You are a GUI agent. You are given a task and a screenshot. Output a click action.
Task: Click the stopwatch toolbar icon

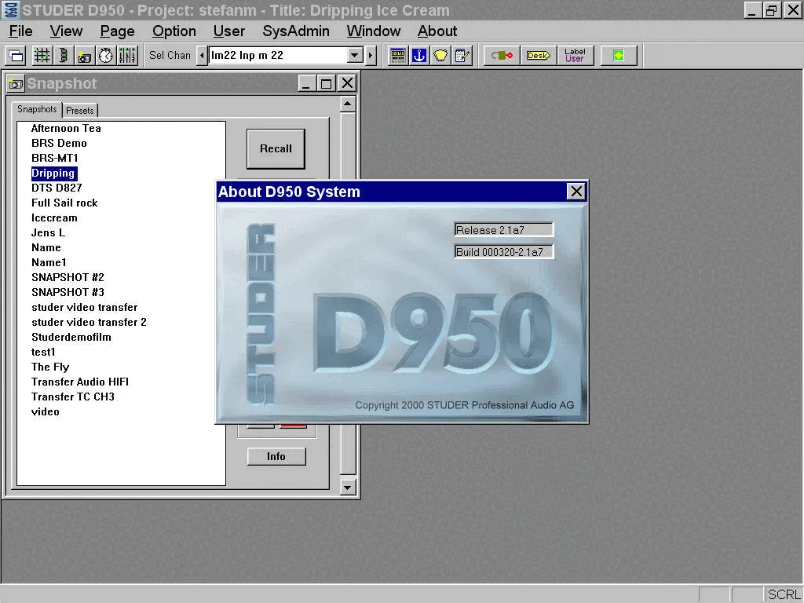(x=106, y=56)
